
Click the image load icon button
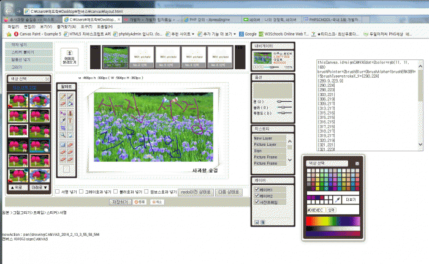(x=69, y=56)
